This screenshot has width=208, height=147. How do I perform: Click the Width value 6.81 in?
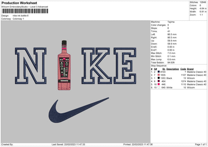tap(203, 12)
